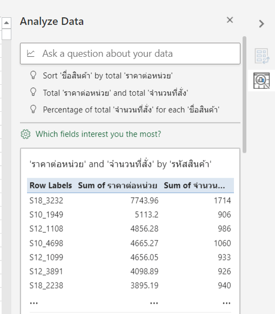Close the Analyze Data pane
This screenshot has width=275, height=314.
[x=230, y=20]
